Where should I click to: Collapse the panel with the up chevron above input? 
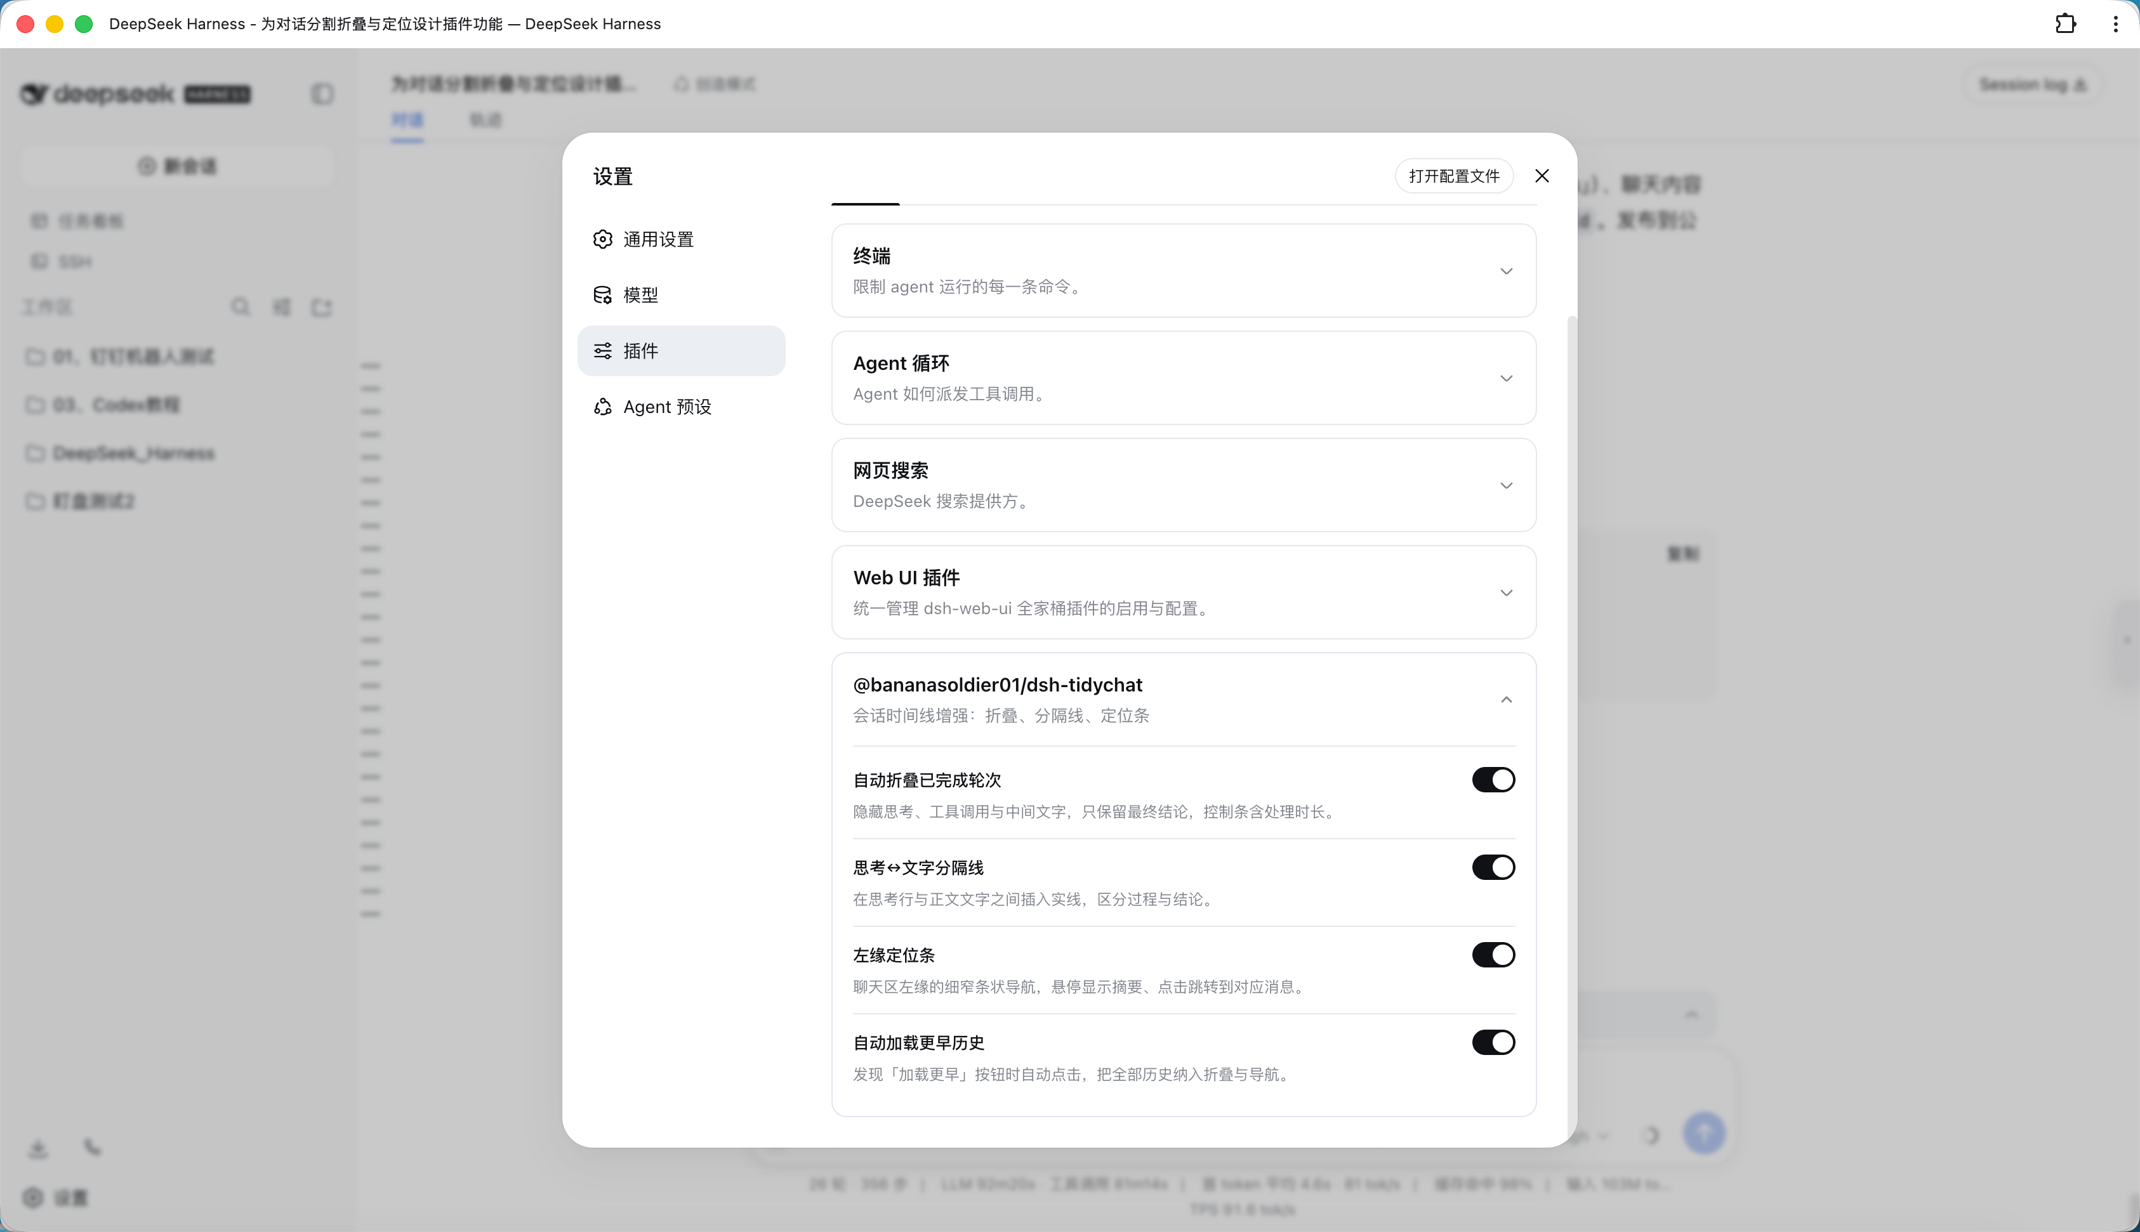[1691, 1014]
